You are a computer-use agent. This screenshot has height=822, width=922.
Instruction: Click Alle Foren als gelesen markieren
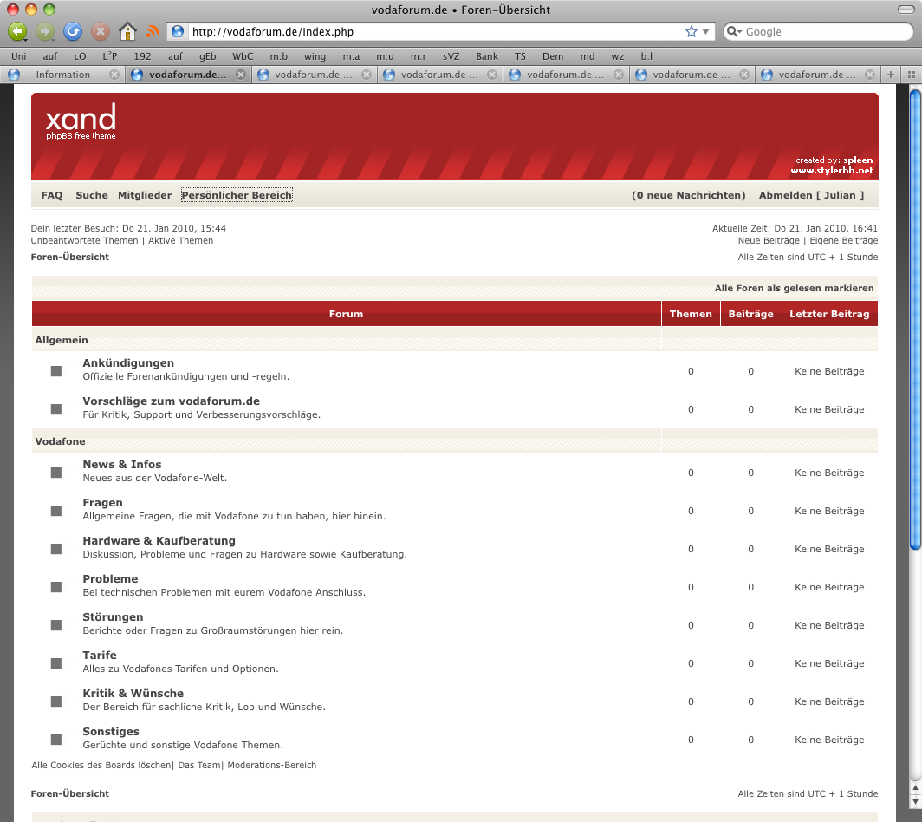(794, 288)
